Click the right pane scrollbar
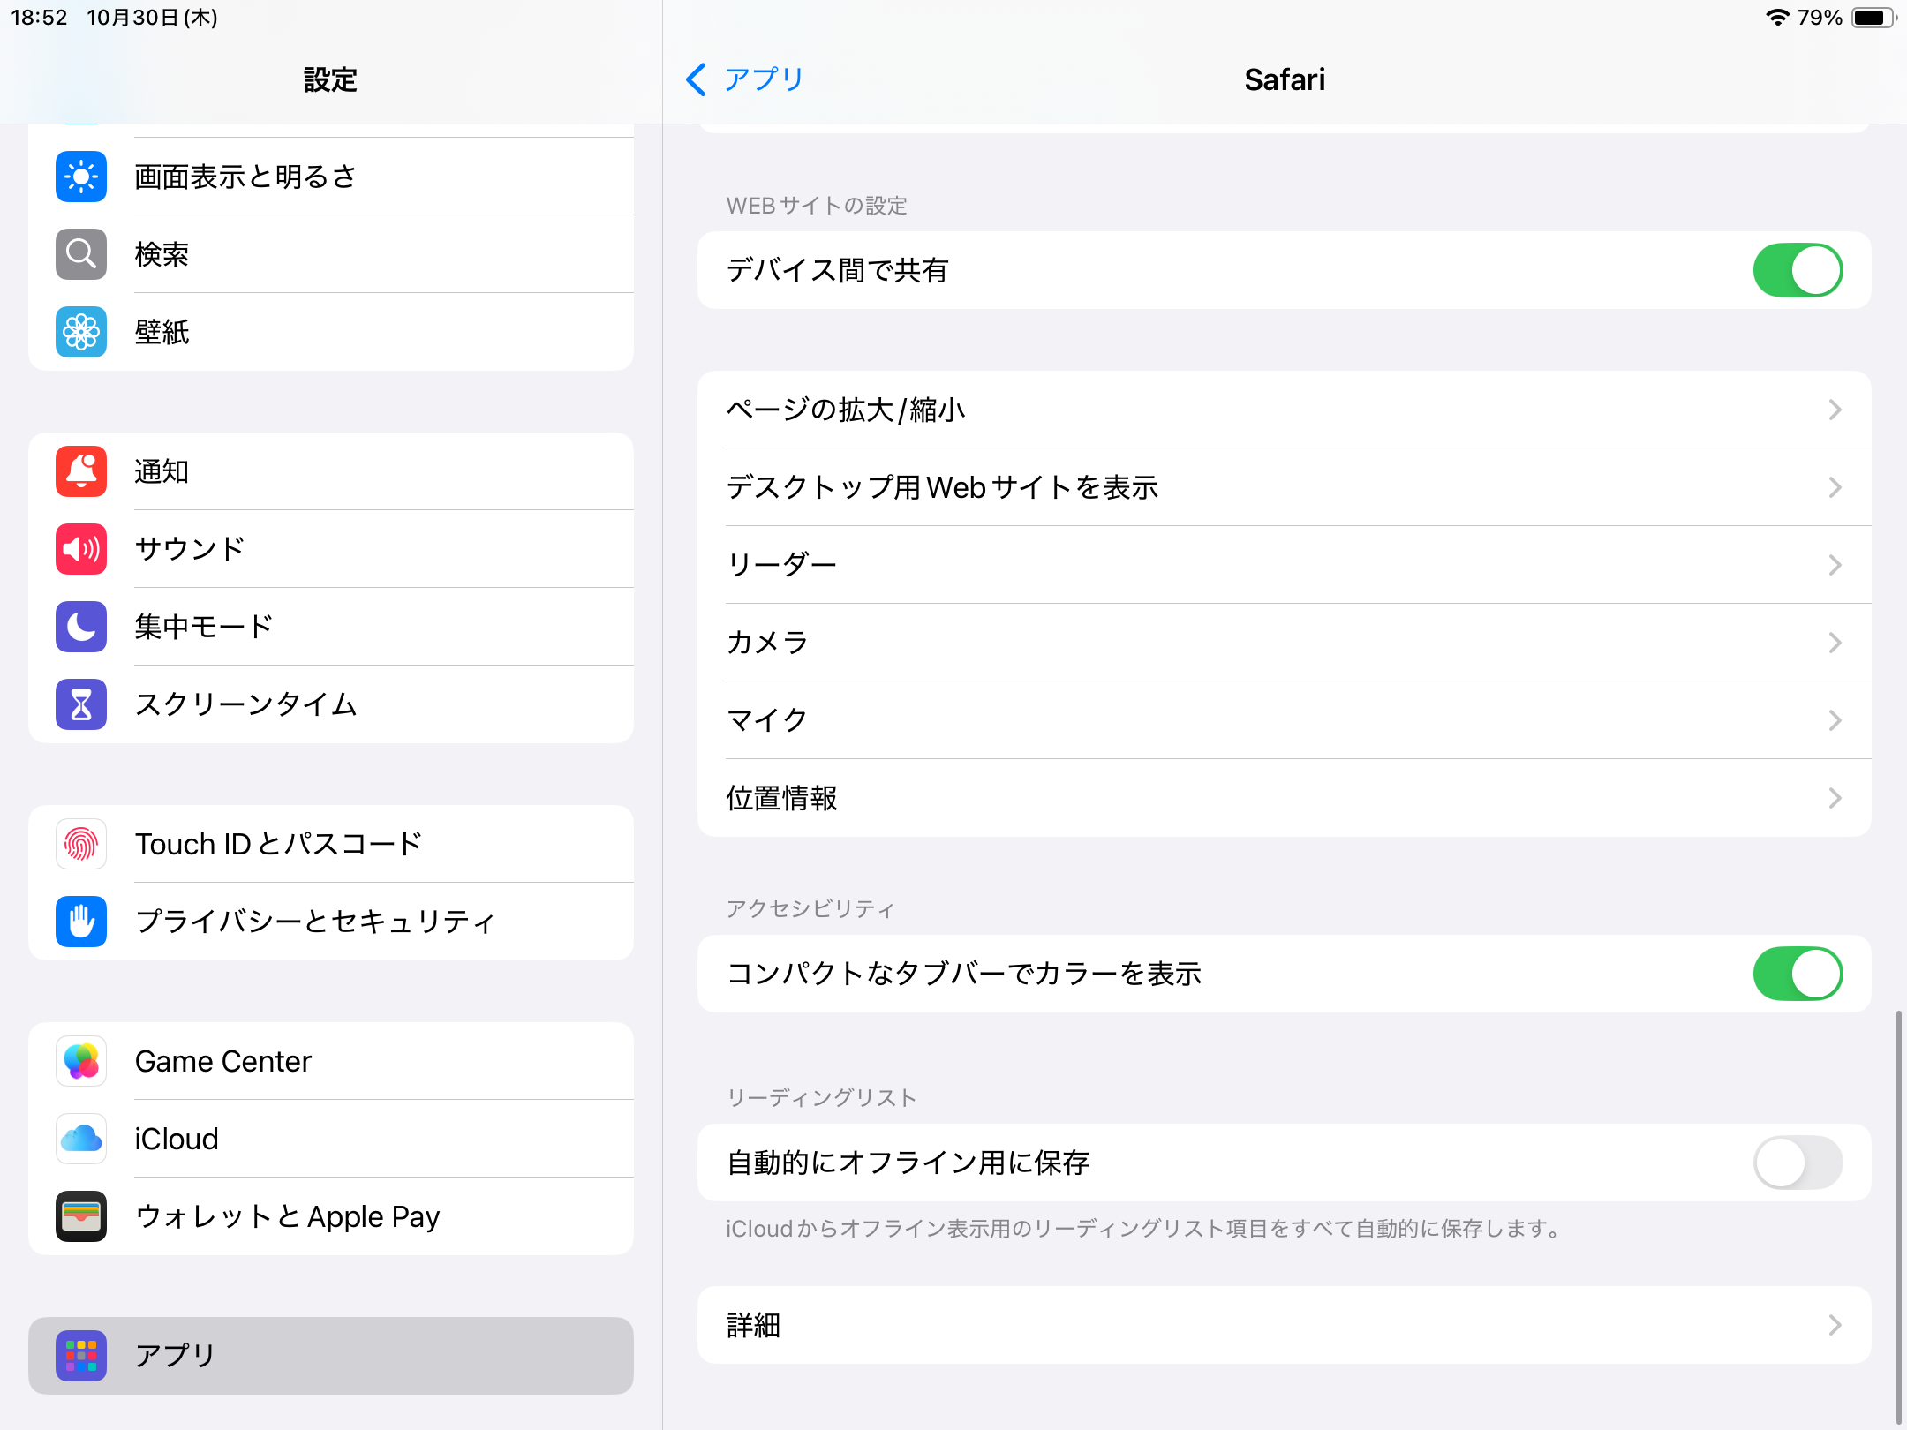The image size is (1907, 1430). [x=1898, y=1218]
